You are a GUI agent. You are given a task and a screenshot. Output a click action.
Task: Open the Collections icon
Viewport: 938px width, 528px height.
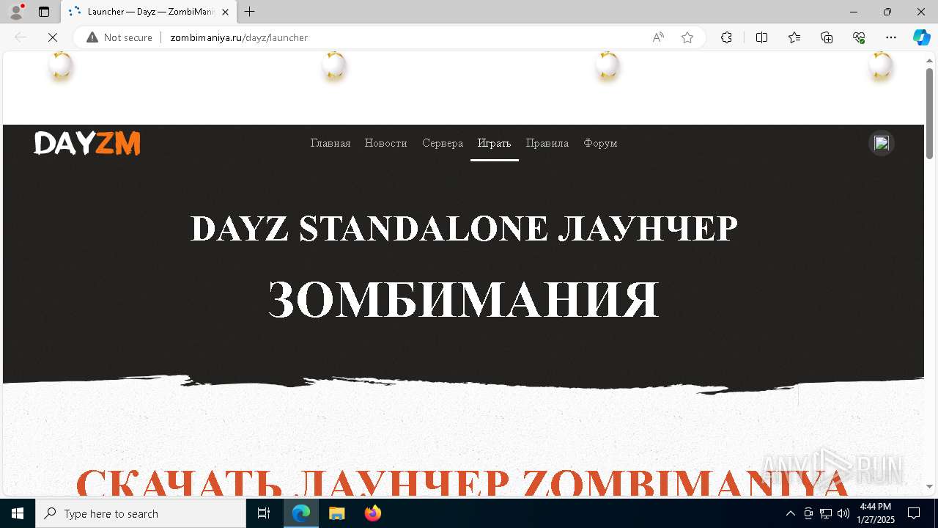click(827, 37)
